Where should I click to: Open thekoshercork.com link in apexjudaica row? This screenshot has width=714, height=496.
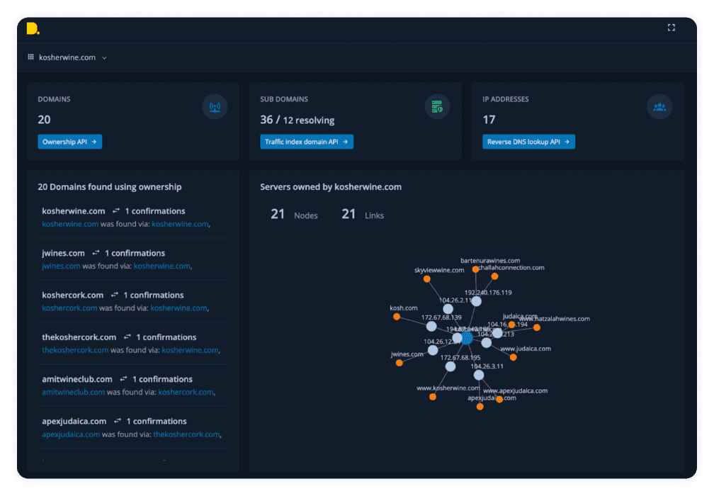[x=186, y=434]
